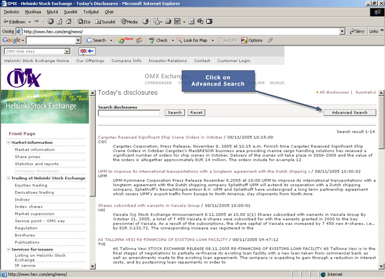Open the Muokkaa menu
Viewport: 385px width, 279px height.
pos(33,12)
